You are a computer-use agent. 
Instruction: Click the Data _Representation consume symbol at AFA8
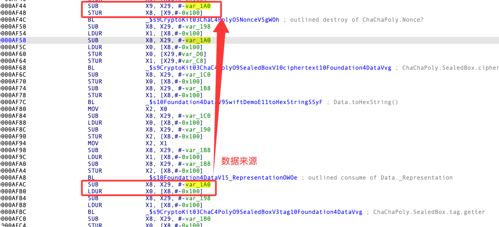(x=221, y=178)
